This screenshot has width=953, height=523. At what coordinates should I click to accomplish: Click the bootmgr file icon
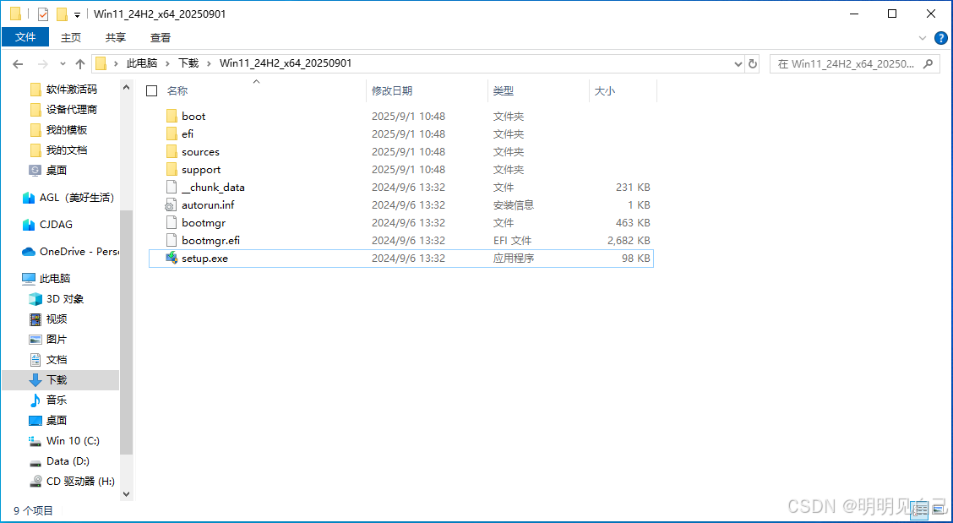point(172,222)
